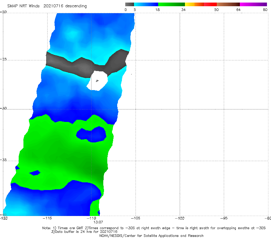Viewport: 271px width, 238px height.
Task: Click the longitude label '-105'
Action: click(135, 218)
